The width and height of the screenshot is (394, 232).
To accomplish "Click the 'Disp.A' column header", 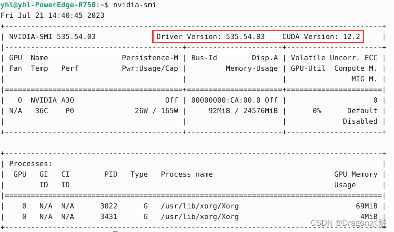I will 265,58.
